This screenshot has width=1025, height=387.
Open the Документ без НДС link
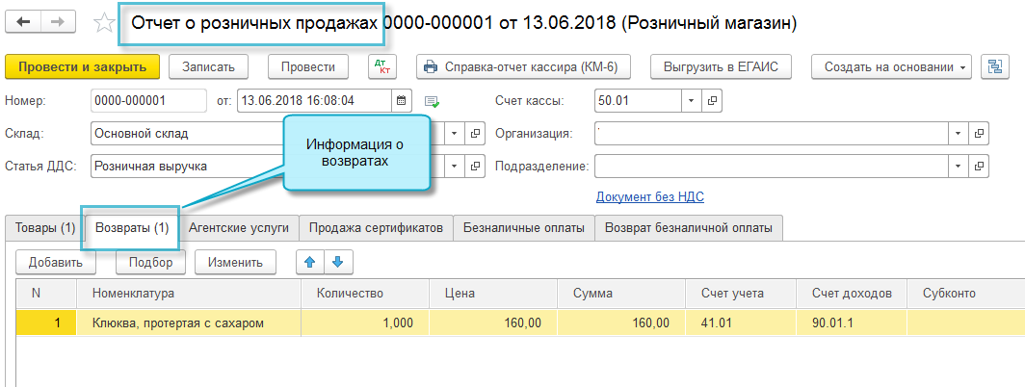tap(650, 197)
